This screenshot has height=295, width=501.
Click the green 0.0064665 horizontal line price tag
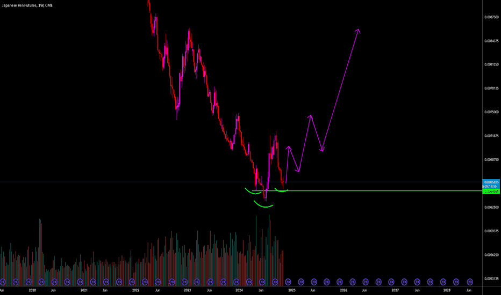click(x=491, y=191)
